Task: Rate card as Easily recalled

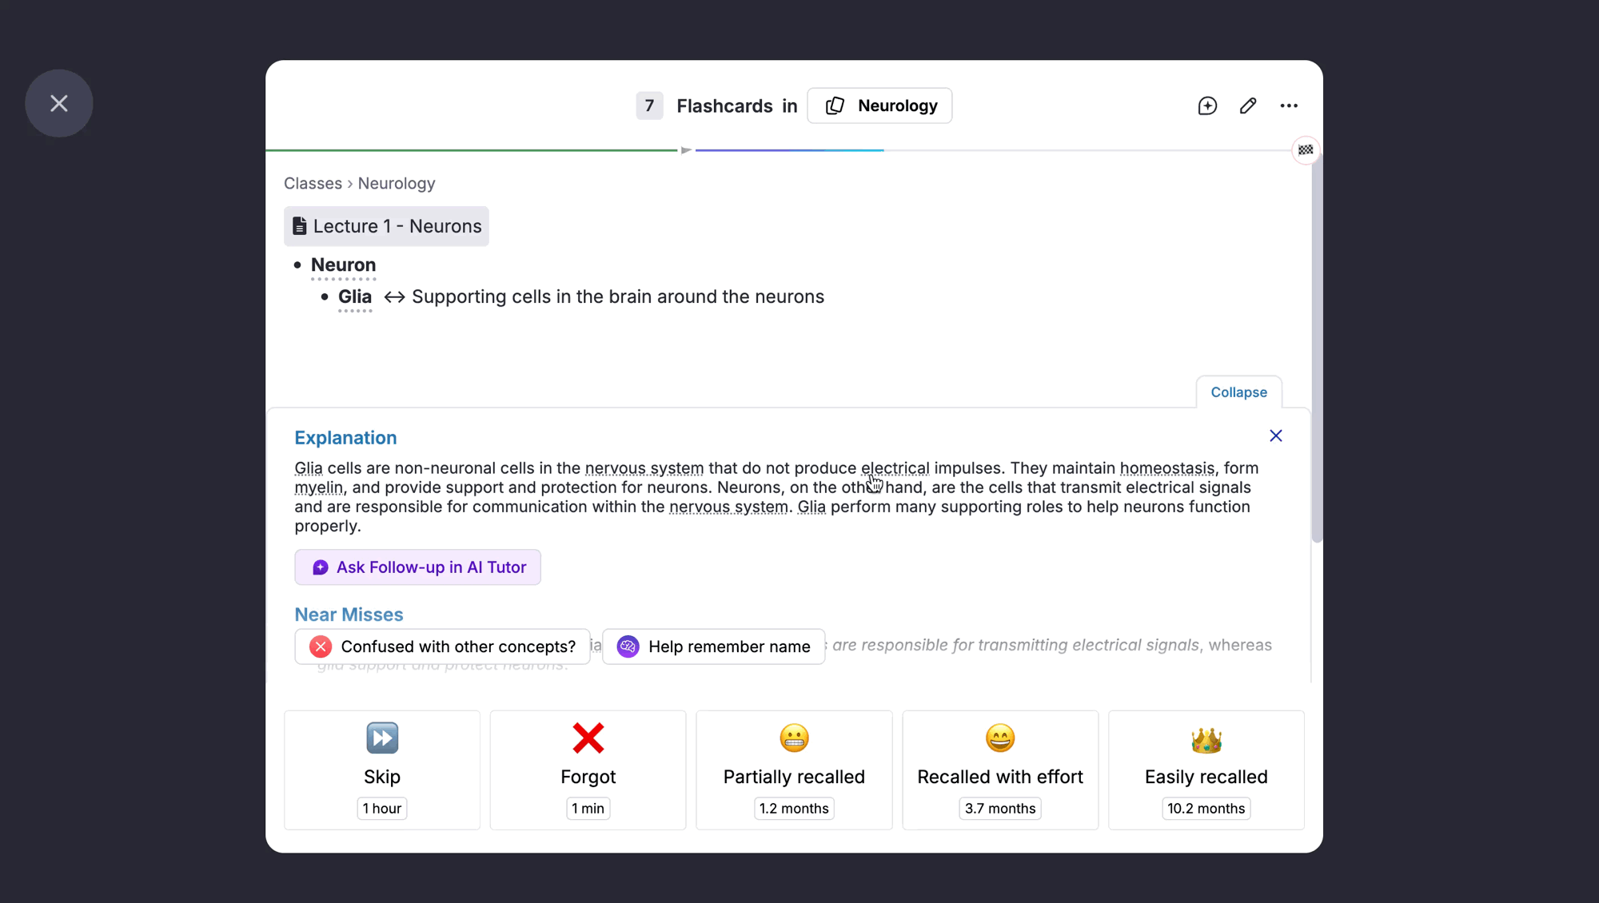Action: [1206, 770]
